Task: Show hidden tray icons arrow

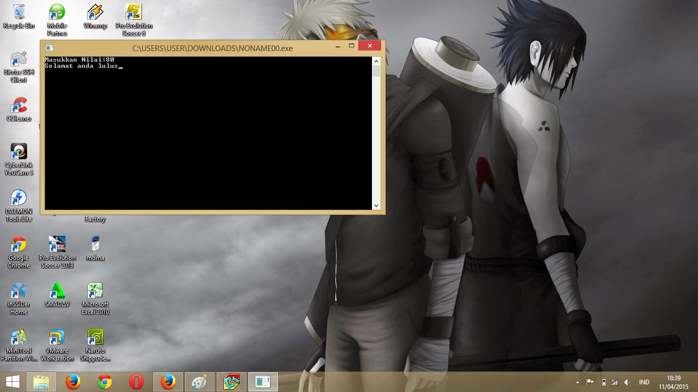Action: 578,382
